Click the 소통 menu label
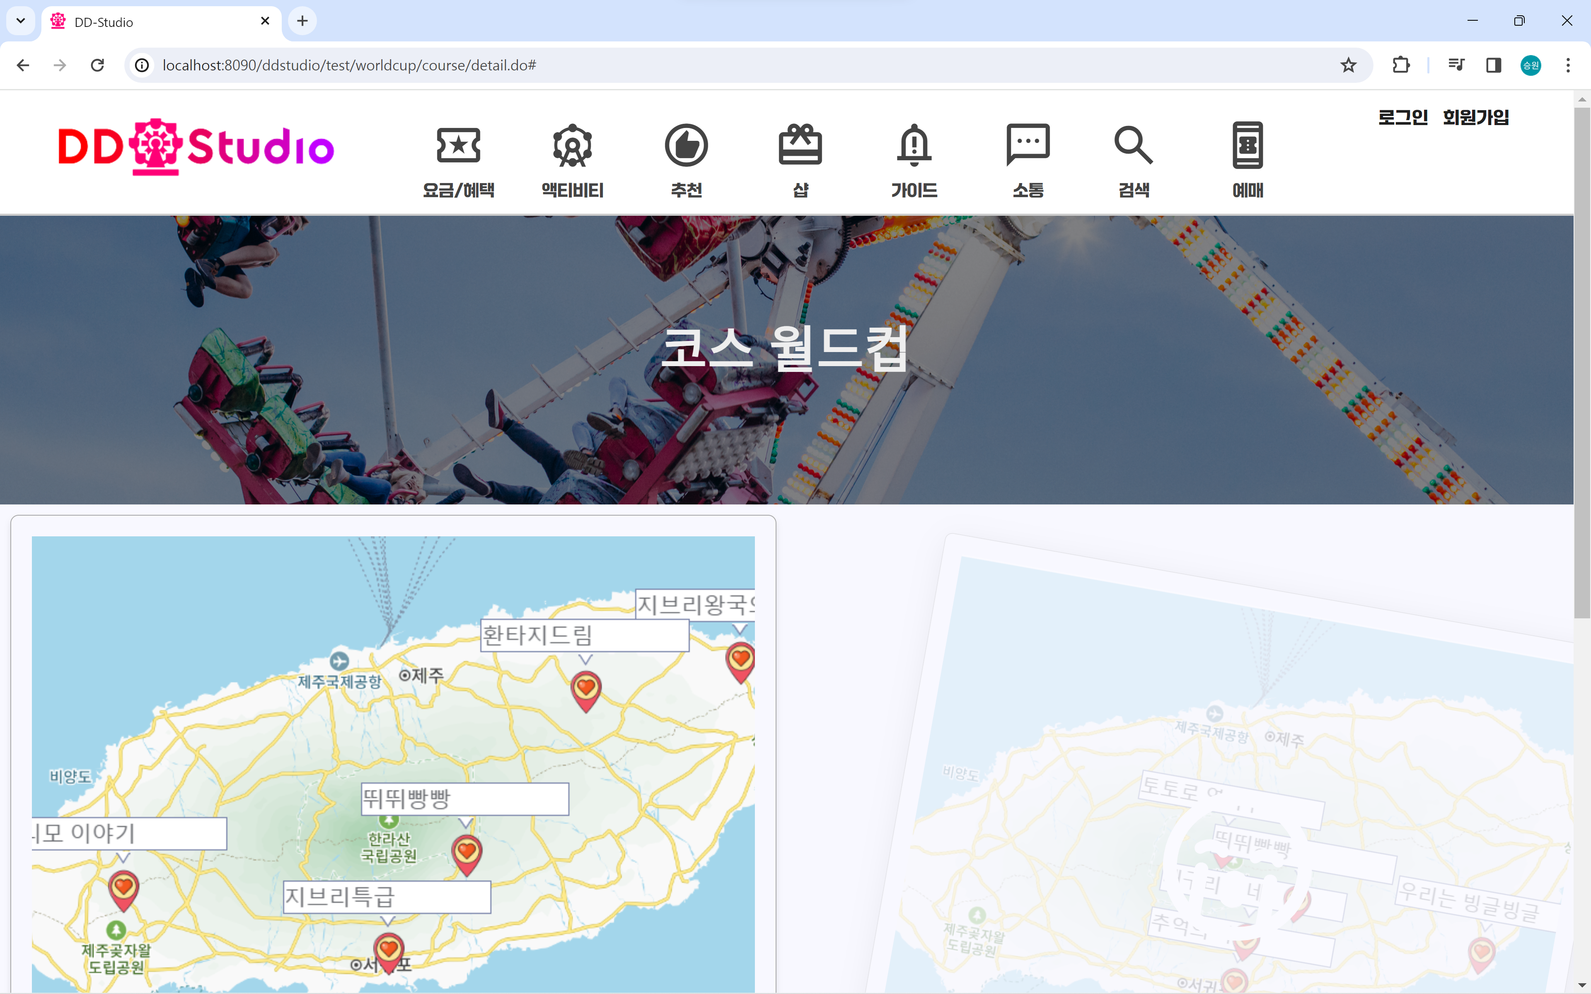 (1028, 190)
